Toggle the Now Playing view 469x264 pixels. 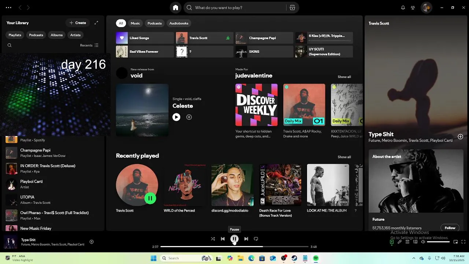tap(392, 242)
